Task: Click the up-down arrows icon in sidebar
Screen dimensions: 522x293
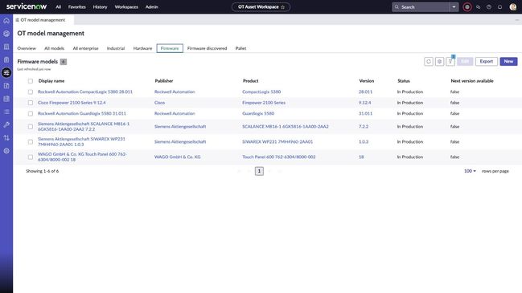Action: click(x=6, y=138)
